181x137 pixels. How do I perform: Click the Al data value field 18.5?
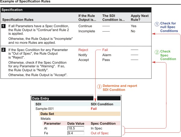click(x=76, y=128)
